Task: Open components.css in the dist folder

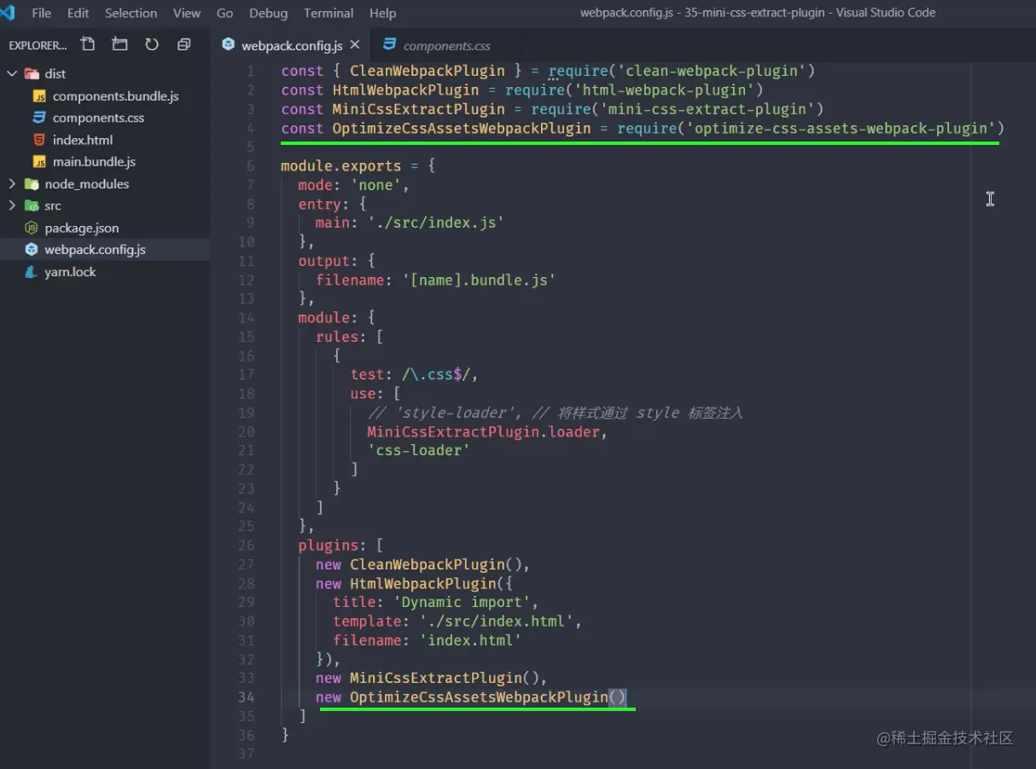Action: [98, 118]
